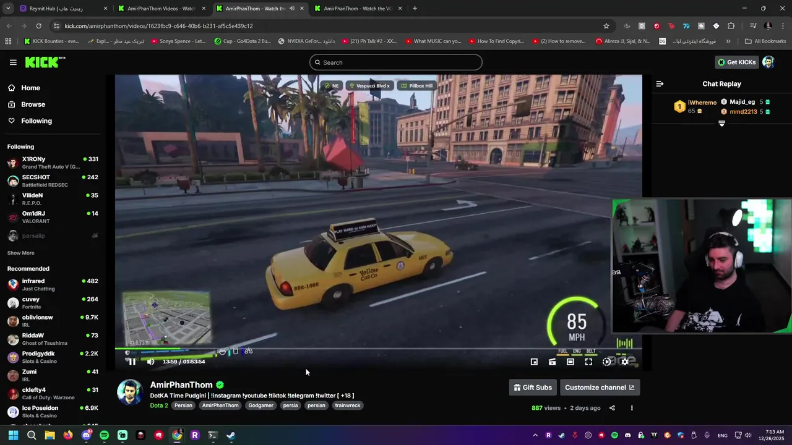Select the Godgamer tag

click(x=260, y=405)
